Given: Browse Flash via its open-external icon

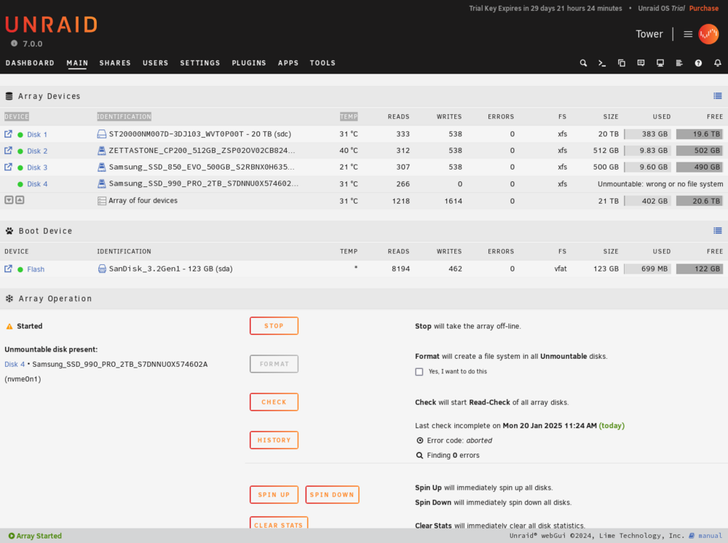Looking at the screenshot, I should (8, 269).
